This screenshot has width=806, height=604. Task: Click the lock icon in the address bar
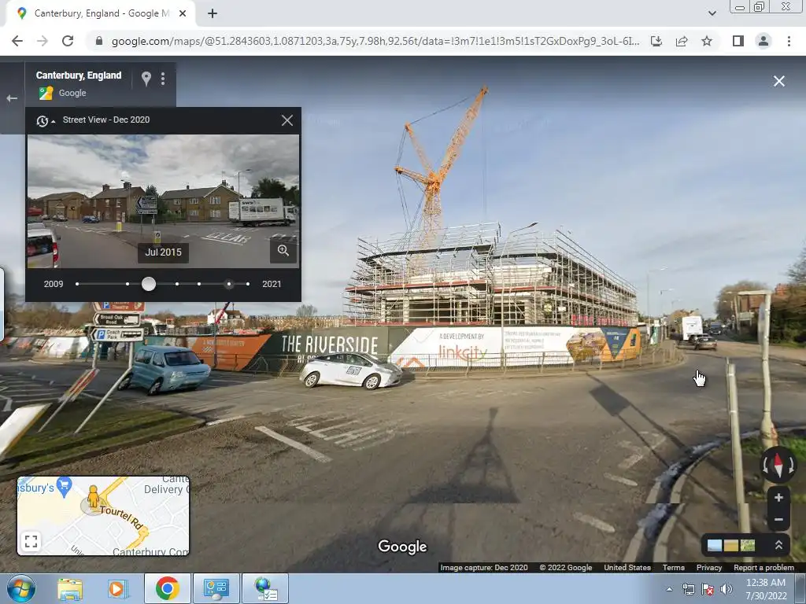[x=99, y=41]
